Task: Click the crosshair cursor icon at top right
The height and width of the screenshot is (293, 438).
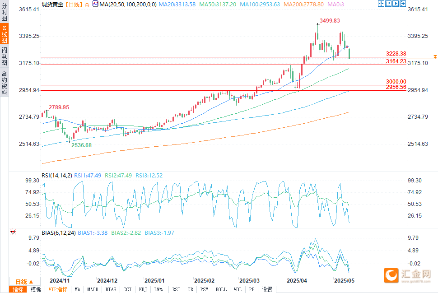Action: click(381, 4)
